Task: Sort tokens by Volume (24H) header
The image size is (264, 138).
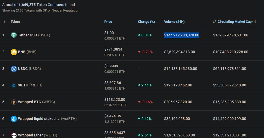Action: point(174,22)
